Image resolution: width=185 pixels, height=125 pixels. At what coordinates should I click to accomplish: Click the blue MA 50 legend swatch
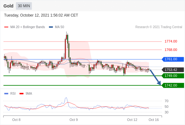[x=51, y=27]
